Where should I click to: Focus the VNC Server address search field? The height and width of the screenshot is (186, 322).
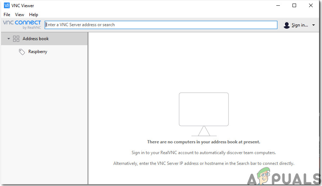pyautogui.click(x=161, y=25)
